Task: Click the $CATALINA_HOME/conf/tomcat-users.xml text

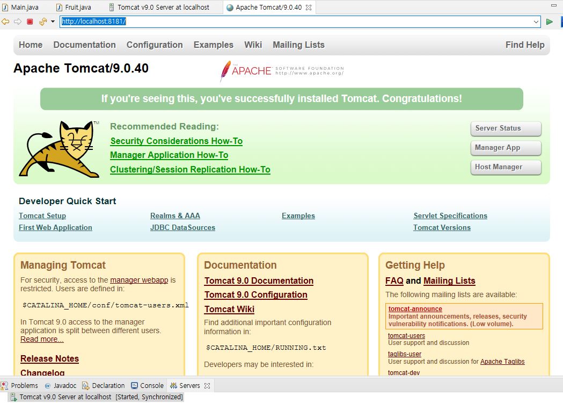Action: click(106, 305)
